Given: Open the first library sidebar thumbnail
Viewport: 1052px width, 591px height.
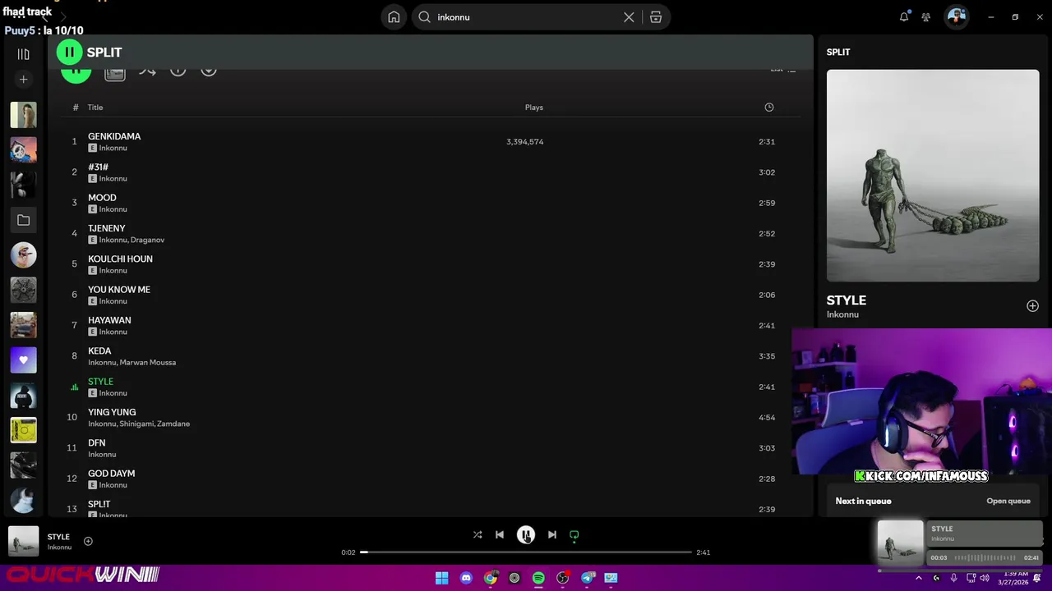Looking at the screenshot, I should [x=23, y=115].
